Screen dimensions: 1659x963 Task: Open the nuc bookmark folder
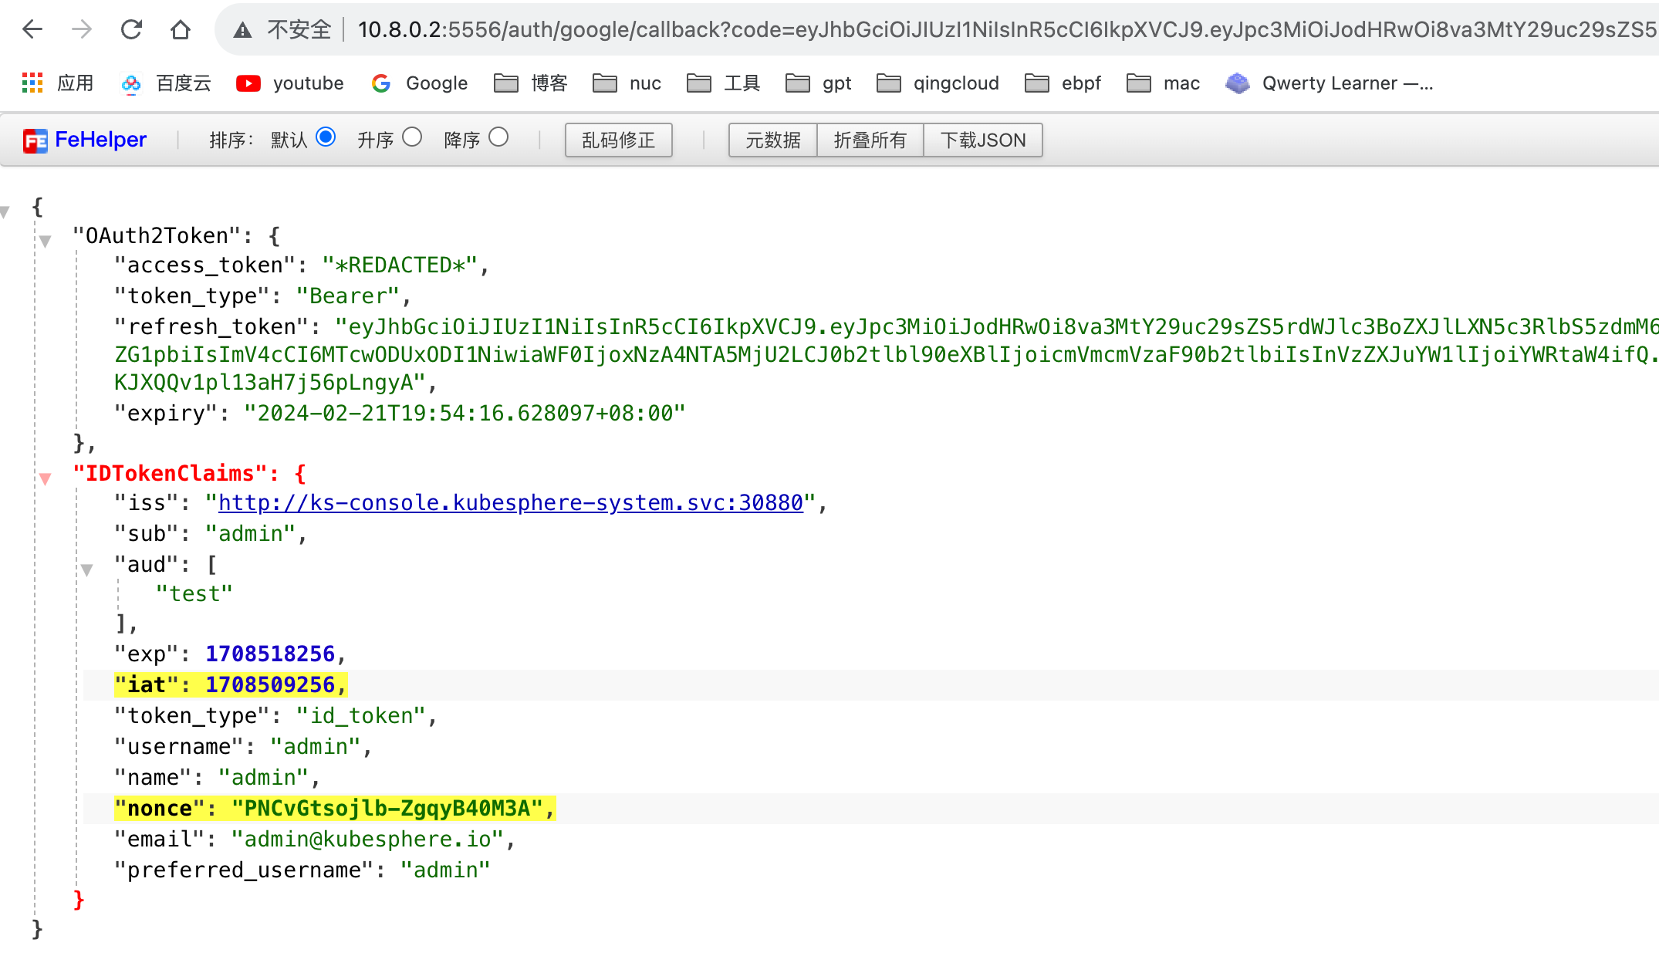pyautogui.click(x=627, y=83)
